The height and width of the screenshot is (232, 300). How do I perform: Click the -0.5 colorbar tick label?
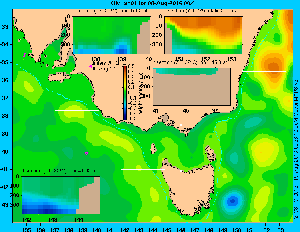[132, 118]
